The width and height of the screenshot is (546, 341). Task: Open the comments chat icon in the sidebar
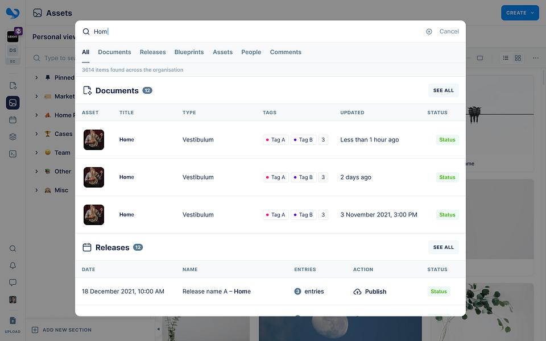tap(13, 282)
